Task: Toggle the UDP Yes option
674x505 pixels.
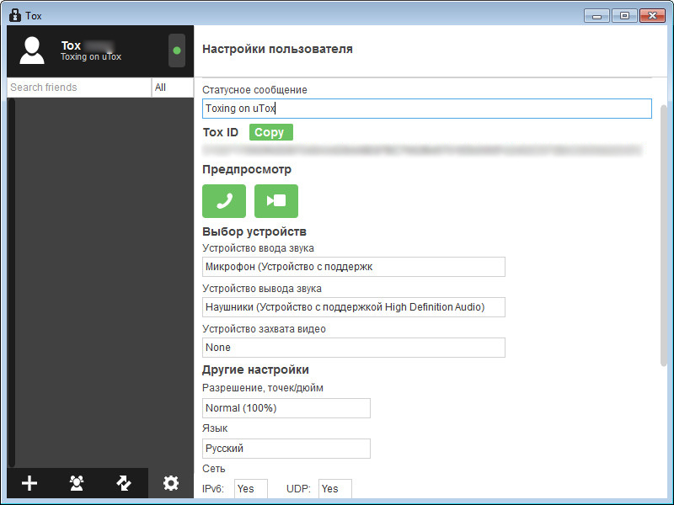Action: 335,489
